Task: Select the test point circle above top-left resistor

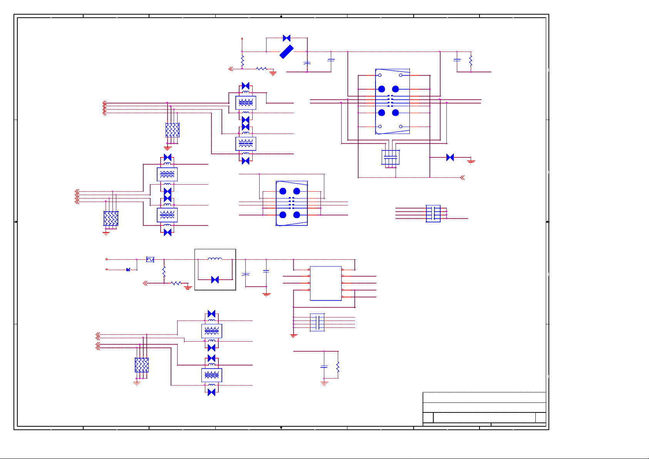Action: click(242, 39)
